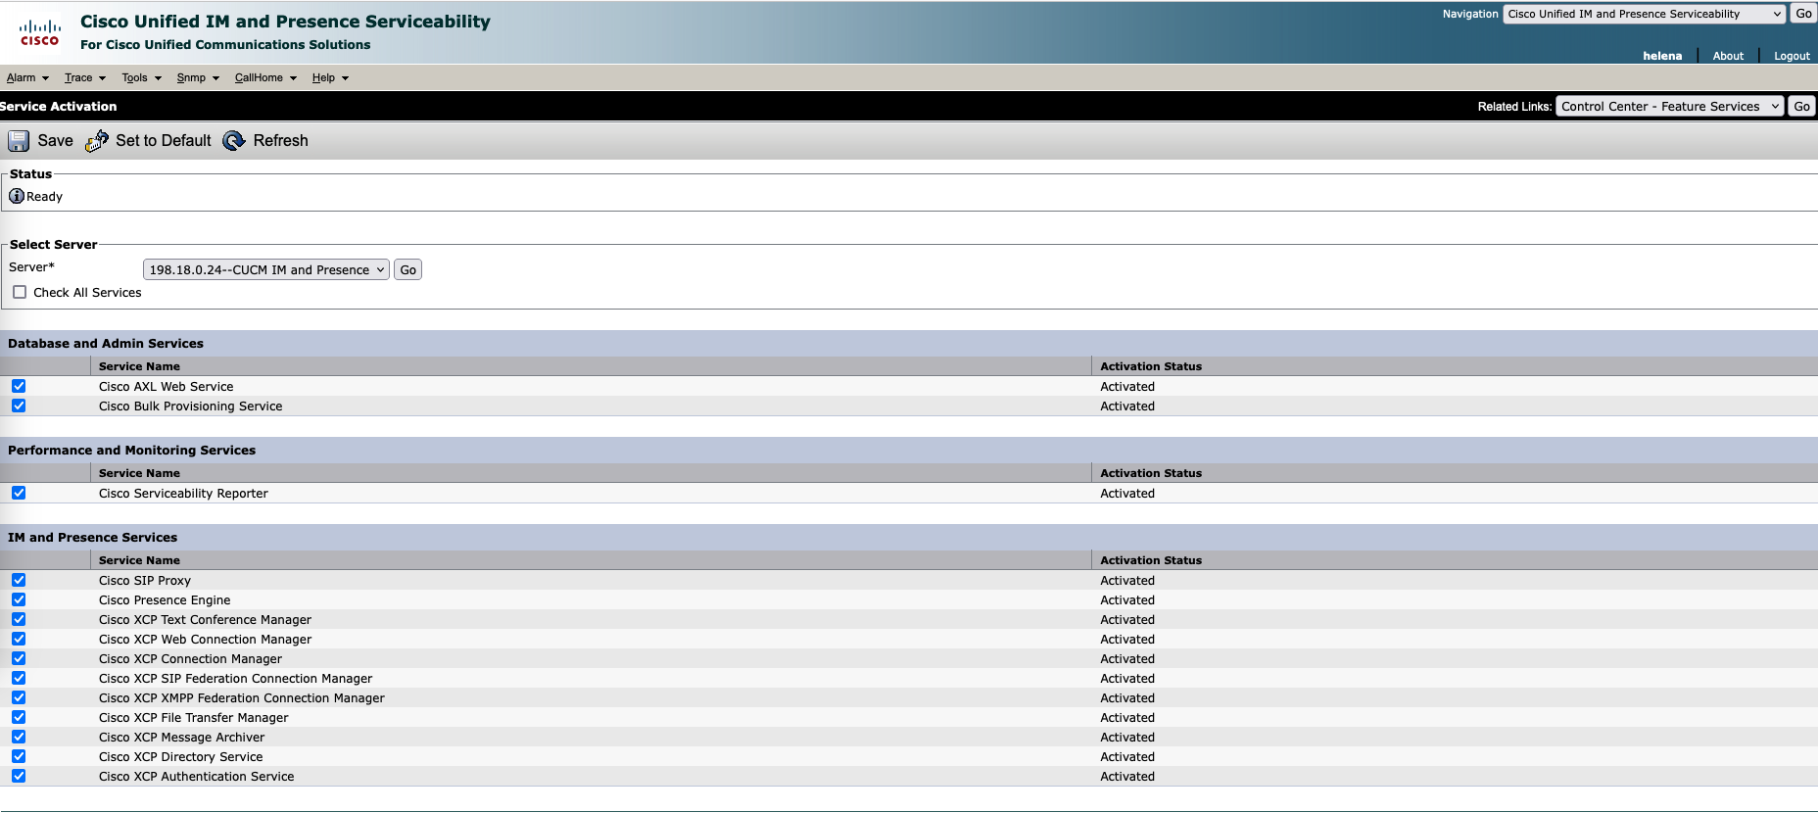Image resolution: width=1818 pixels, height=813 pixels.
Task: Open the Alarm menu
Action: click(x=27, y=77)
